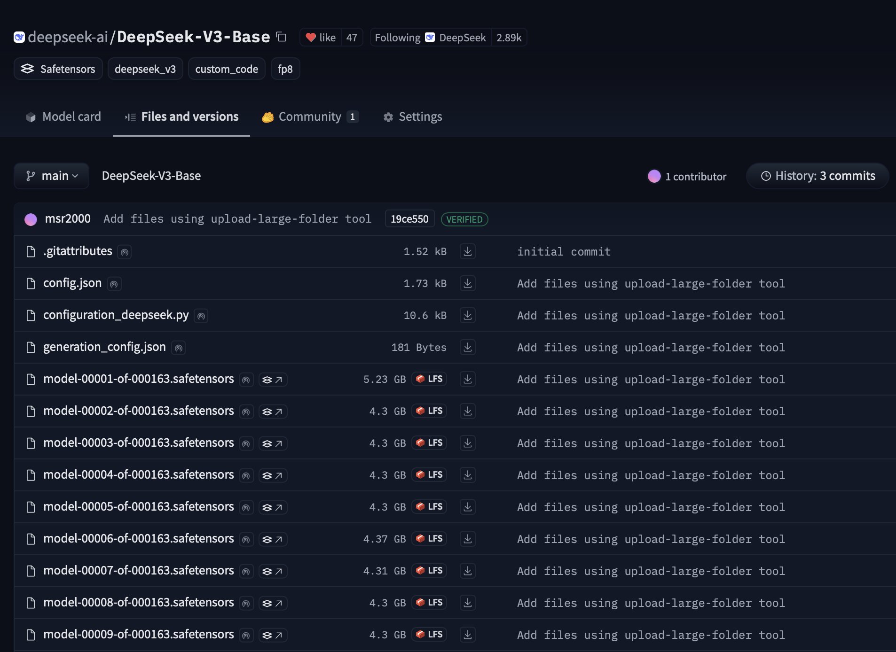Screen dimensions: 896x652
Task: Select the custom_code tag
Action: click(227, 69)
